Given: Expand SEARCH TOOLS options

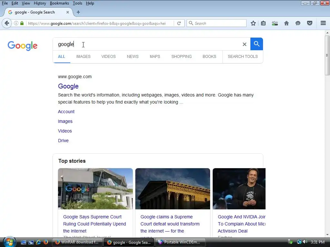Looking at the screenshot, I should pos(243,57).
